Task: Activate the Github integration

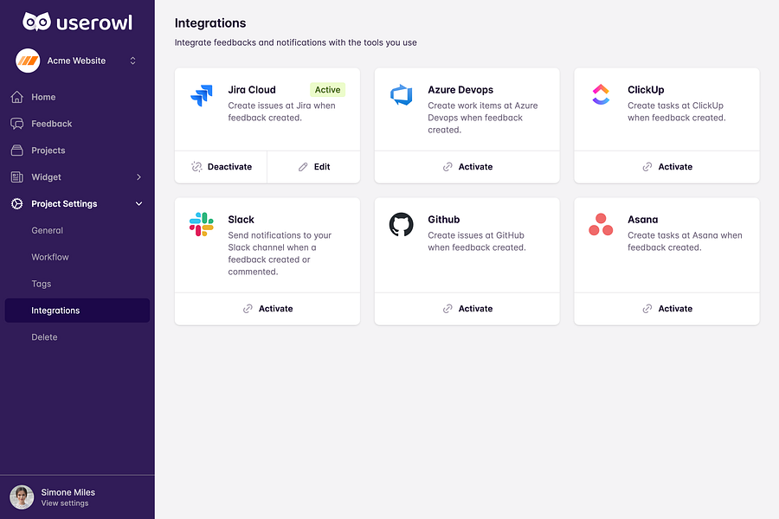Action: (x=467, y=309)
